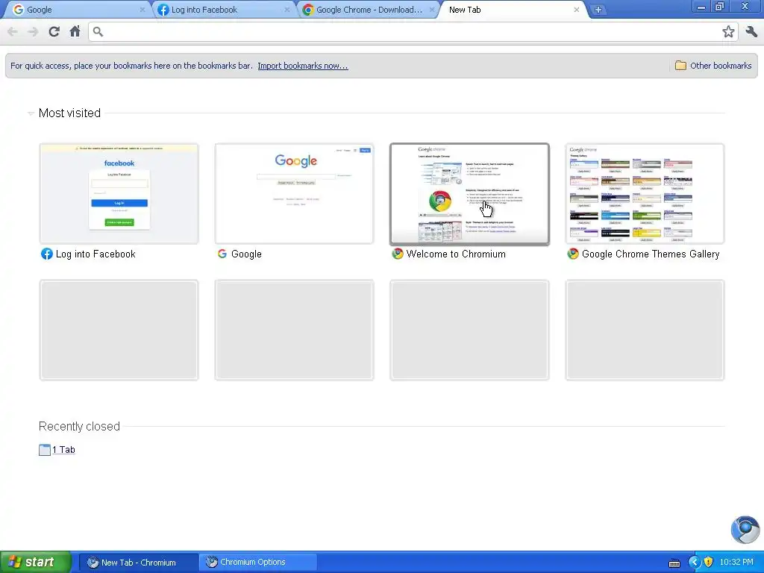764x573 pixels.
Task: Open the Other bookmarks folder
Action: coord(713,66)
